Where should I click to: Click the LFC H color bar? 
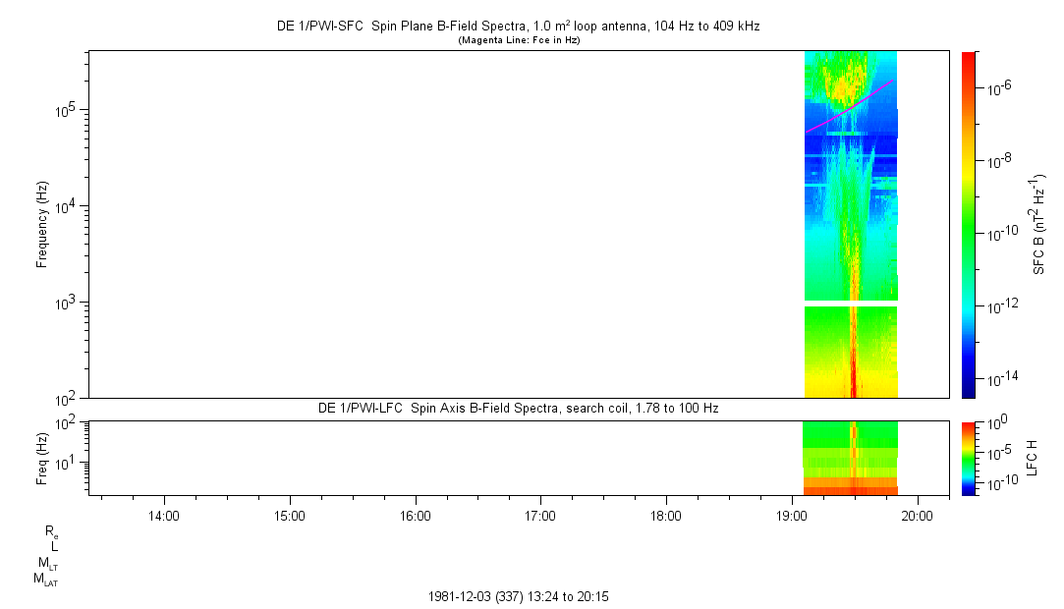point(969,458)
